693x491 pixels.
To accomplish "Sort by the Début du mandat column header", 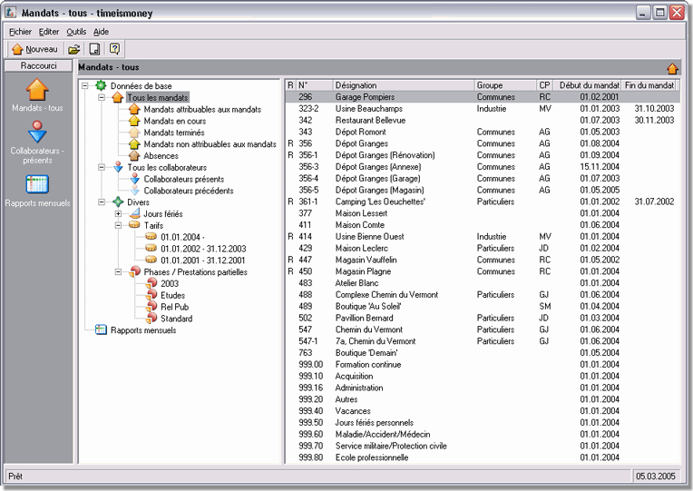I will [587, 85].
